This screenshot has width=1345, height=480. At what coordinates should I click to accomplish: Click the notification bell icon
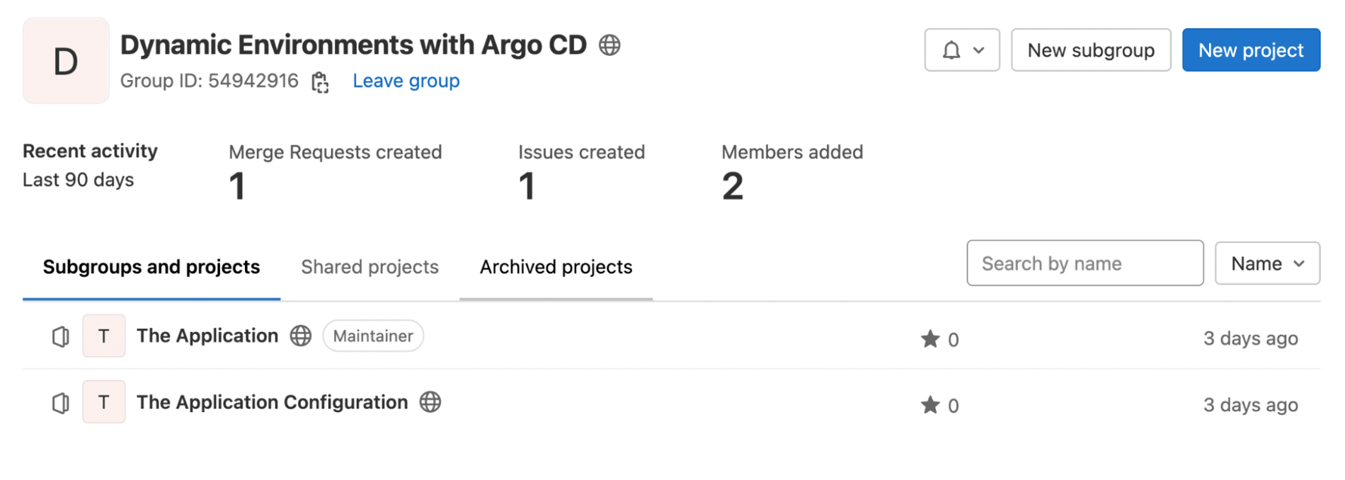click(951, 50)
